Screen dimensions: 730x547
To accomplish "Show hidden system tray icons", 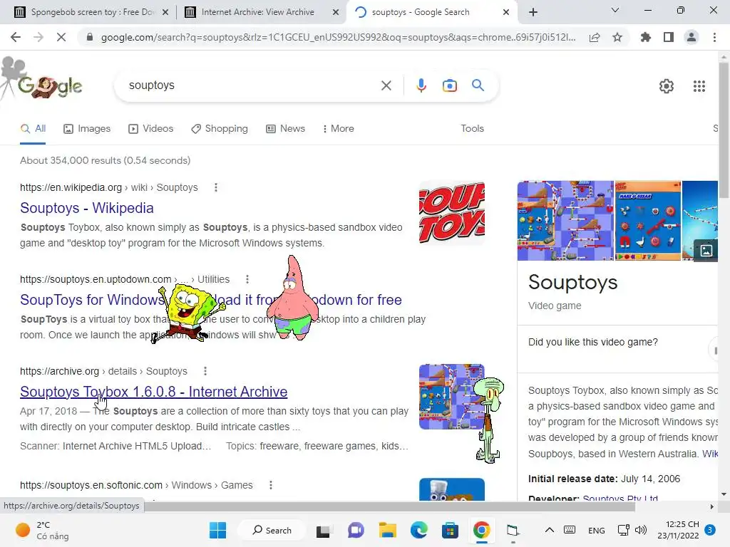I will pos(550,530).
